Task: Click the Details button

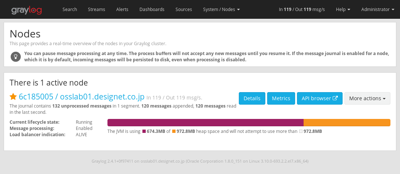Action: (252, 98)
